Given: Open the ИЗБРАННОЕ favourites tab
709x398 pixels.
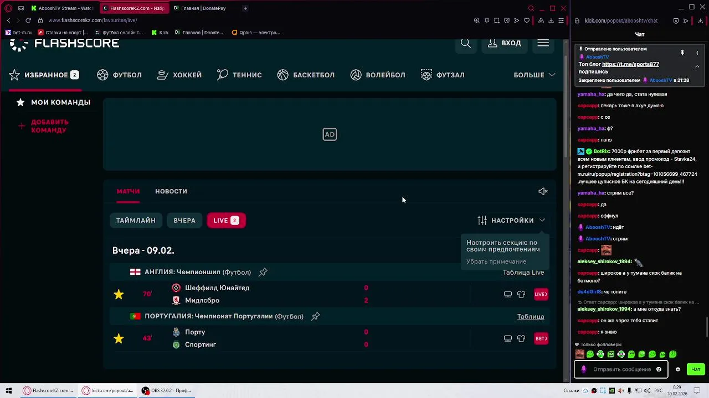Looking at the screenshot, I should [x=44, y=75].
